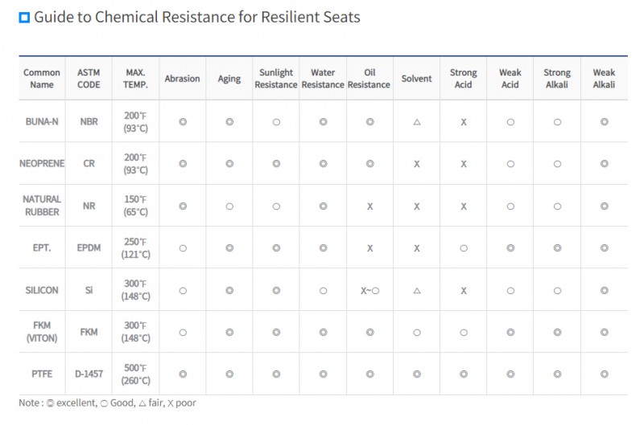
Task: Click the Sunlight Resistance column header
Action: tap(276, 79)
